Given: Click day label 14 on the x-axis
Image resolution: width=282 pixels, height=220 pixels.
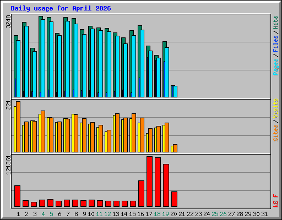Looking at the screenshot, I should tap(124, 214).
